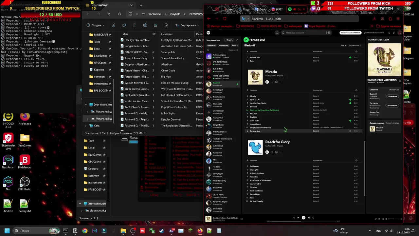
Task: Click Создать button in Spotify library
Action: (x=228, y=40)
